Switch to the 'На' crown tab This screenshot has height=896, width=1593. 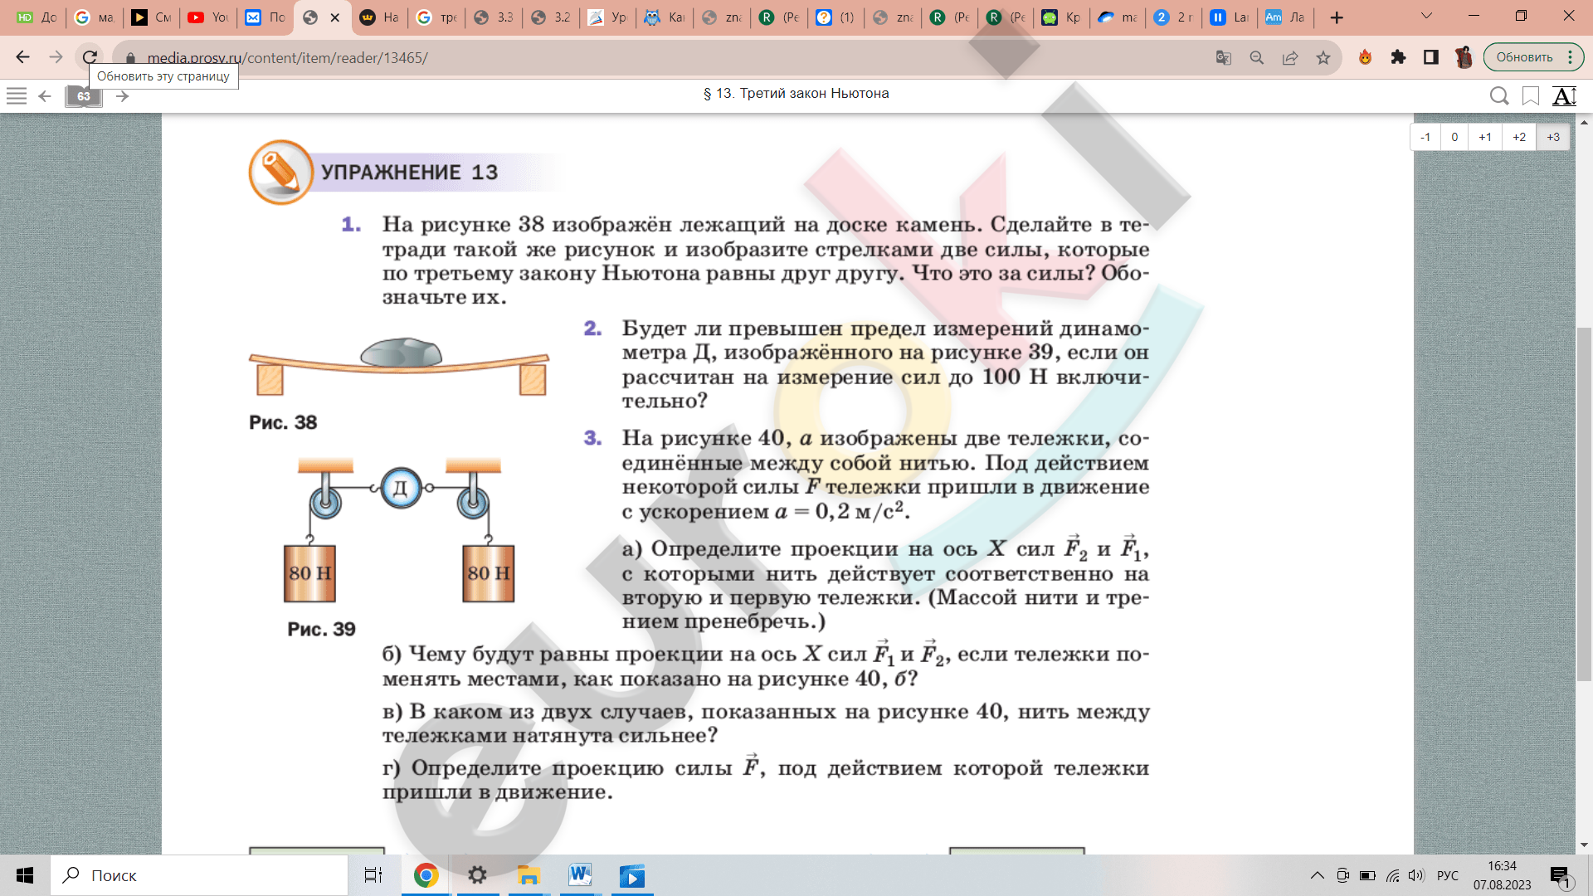click(x=379, y=17)
